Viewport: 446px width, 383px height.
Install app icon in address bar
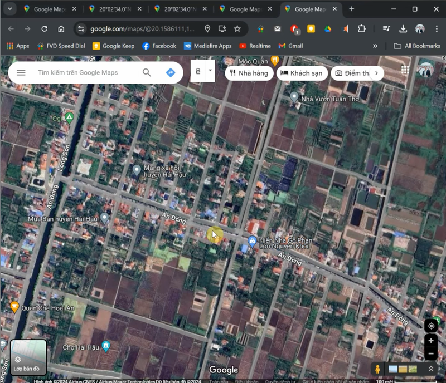click(x=222, y=29)
